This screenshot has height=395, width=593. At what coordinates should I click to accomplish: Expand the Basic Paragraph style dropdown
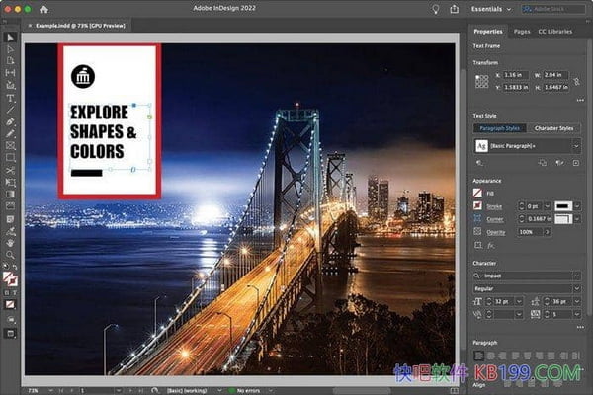[x=575, y=146]
